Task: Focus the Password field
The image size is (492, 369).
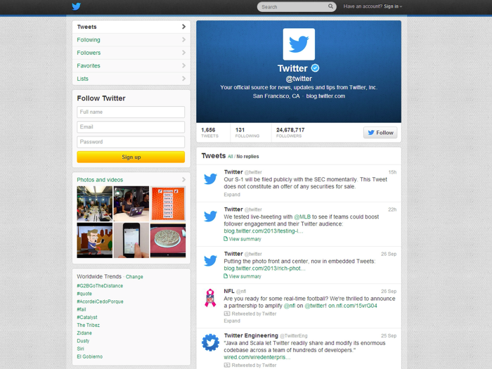Action: point(131,142)
